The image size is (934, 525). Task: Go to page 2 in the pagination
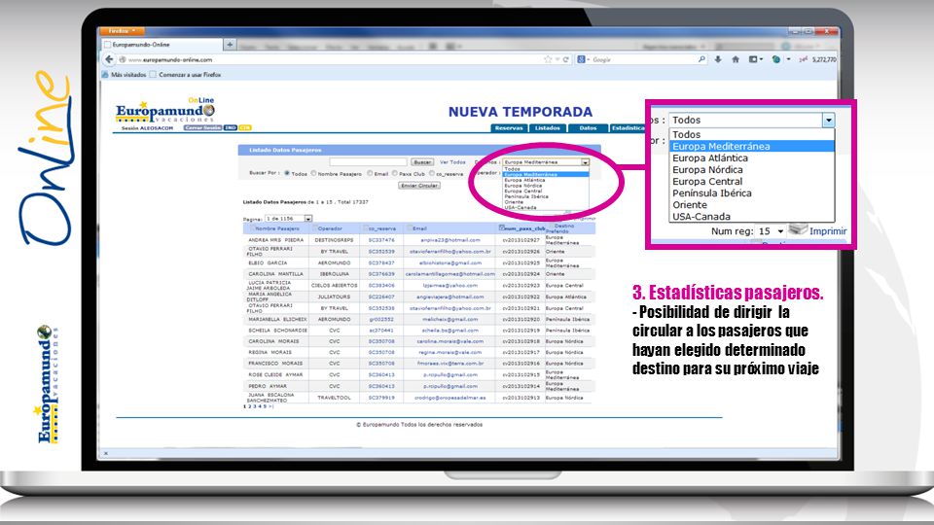[250, 406]
